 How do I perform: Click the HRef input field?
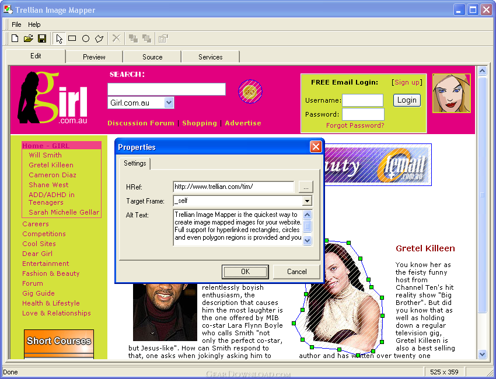point(233,187)
